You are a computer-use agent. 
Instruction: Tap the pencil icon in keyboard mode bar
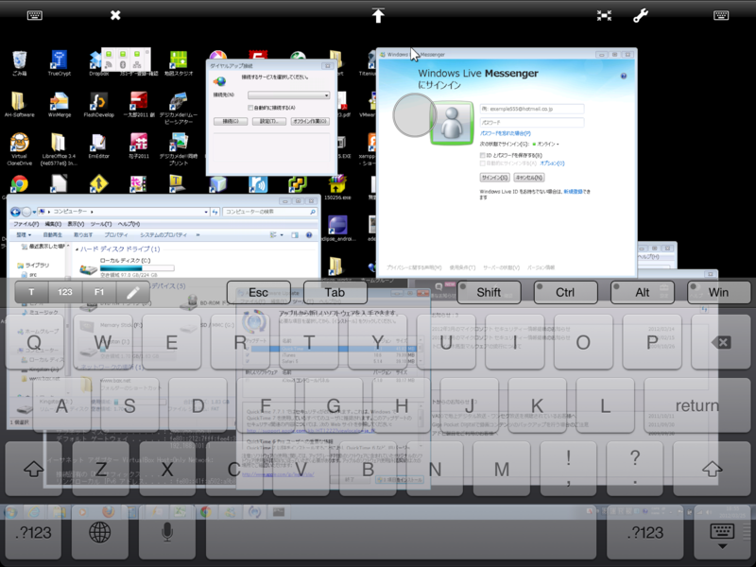(132, 292)
